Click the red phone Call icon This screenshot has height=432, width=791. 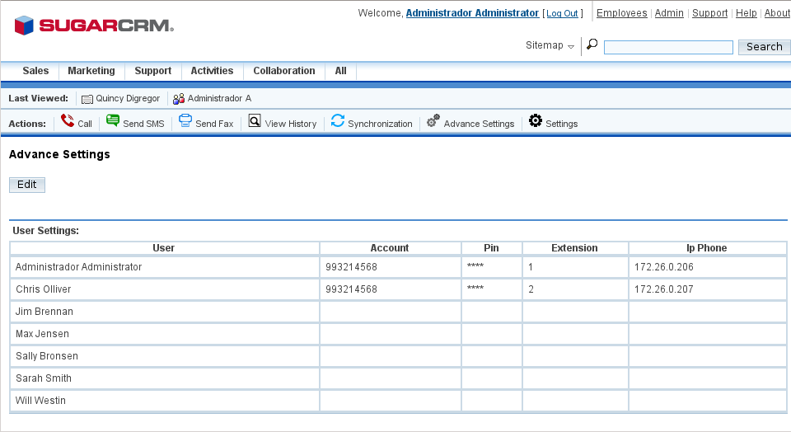coord(68,121)
